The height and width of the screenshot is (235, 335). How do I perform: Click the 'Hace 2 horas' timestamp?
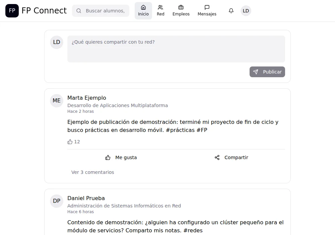pos(80,111)
